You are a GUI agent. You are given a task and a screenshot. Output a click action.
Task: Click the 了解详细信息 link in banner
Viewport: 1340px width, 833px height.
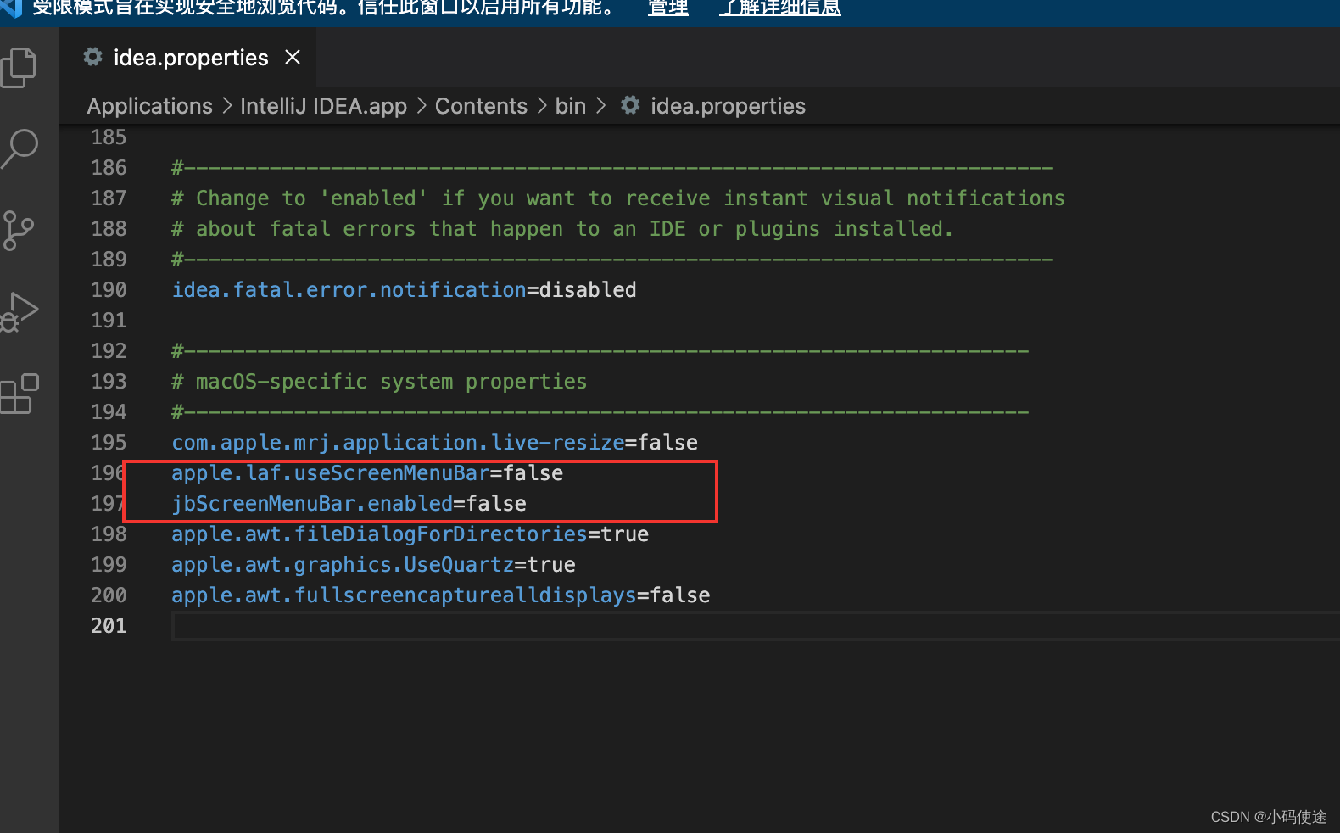click(780, 8)
